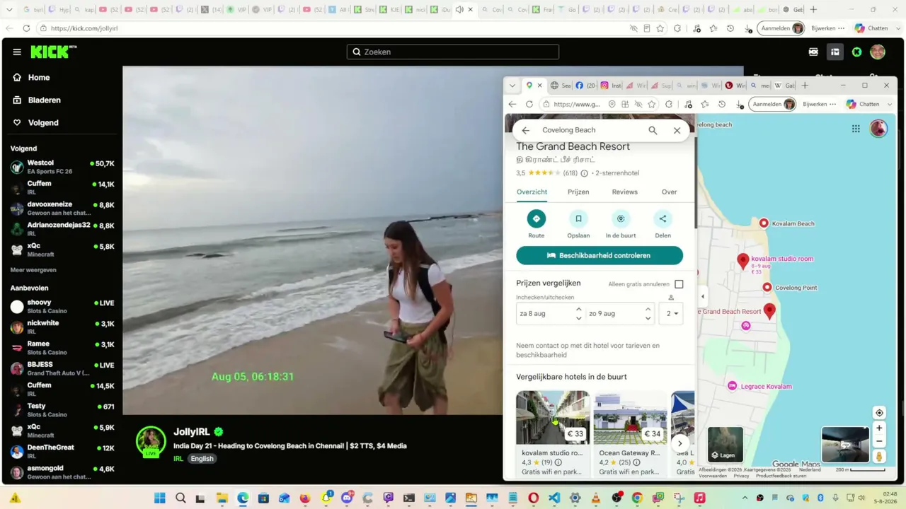Screen dimensions: 906x509
Task: Collapse the Maps side panel
Action: tap(702, 297)
